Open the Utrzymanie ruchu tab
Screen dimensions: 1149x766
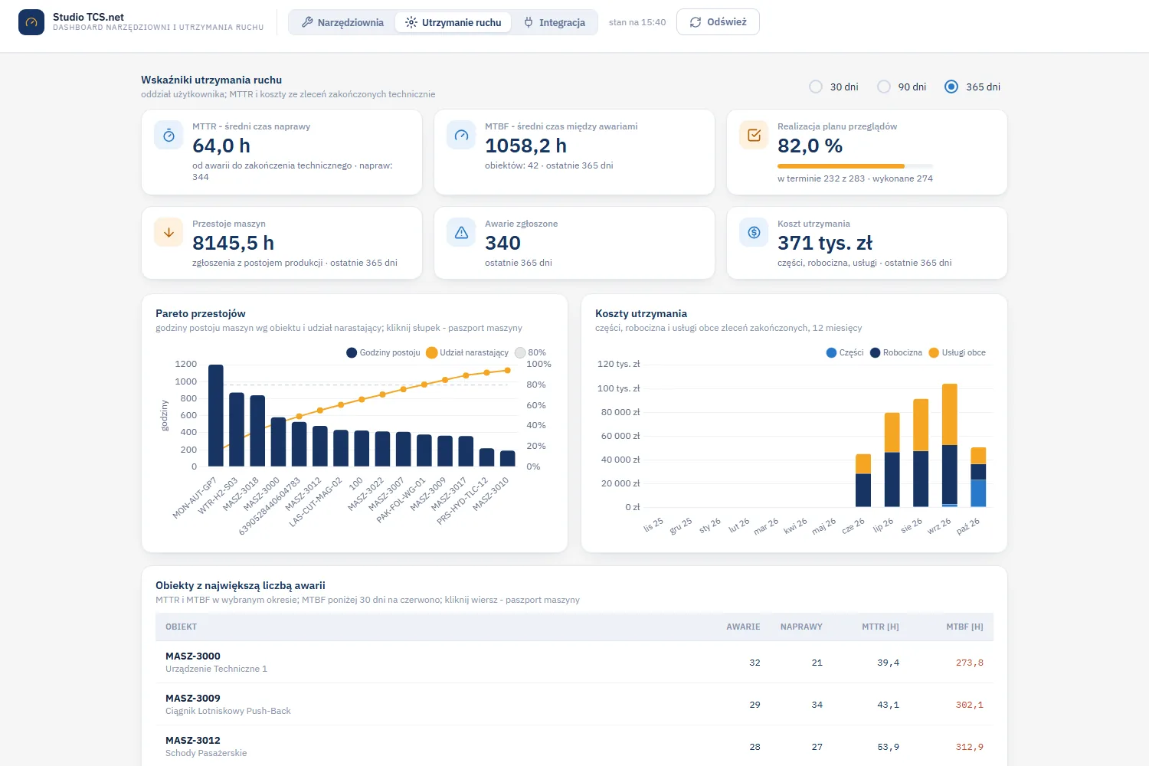pos(453,22)
